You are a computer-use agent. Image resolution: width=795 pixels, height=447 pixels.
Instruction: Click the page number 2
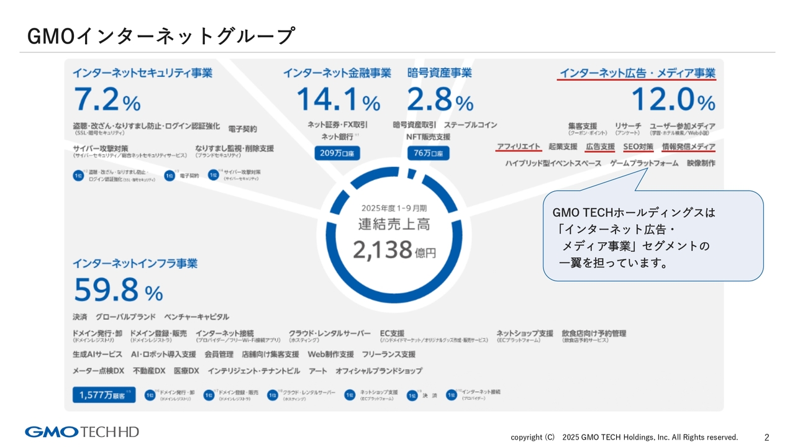766,436
